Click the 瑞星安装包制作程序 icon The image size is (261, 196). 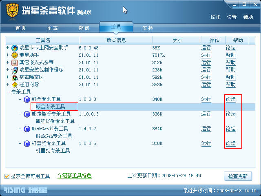[x=15, y=70]
